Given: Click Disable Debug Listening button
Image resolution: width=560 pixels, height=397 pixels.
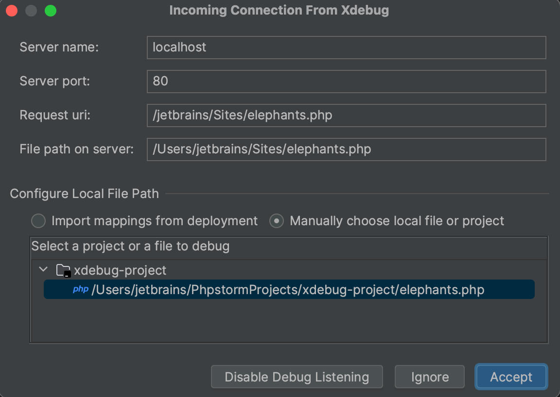Looking at the screenshot, I should coord(297,377).
